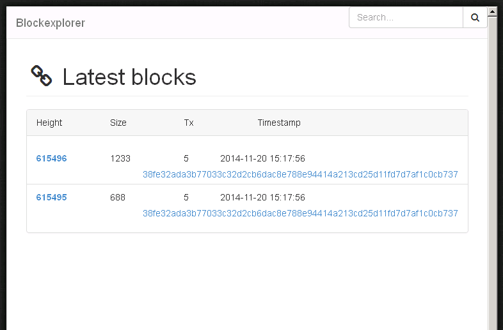This screenshot has width=503, height=330.
Task: Click the Tx count in row 615496
Action: pos(186,158)
